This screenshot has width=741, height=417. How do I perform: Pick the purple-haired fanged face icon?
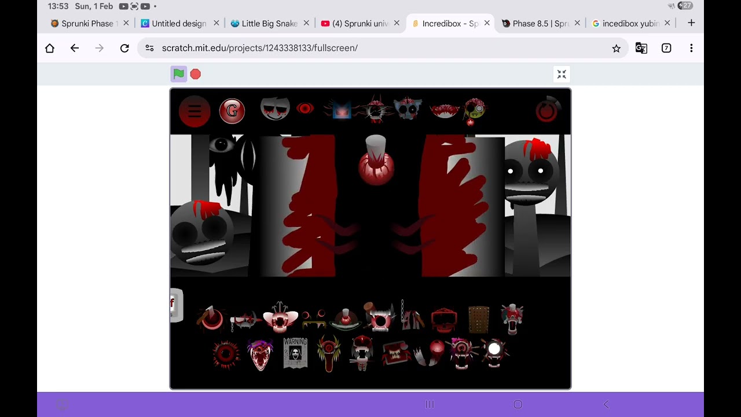pyautogui.click(x=260, y=354)
